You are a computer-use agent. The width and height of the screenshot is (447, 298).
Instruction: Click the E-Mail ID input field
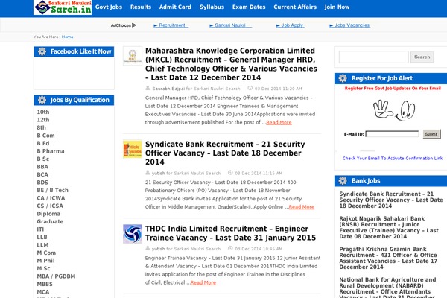coord(392,134)
